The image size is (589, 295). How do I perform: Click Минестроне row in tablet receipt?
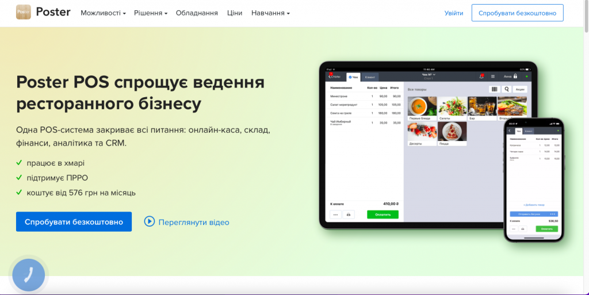[365, 96]
